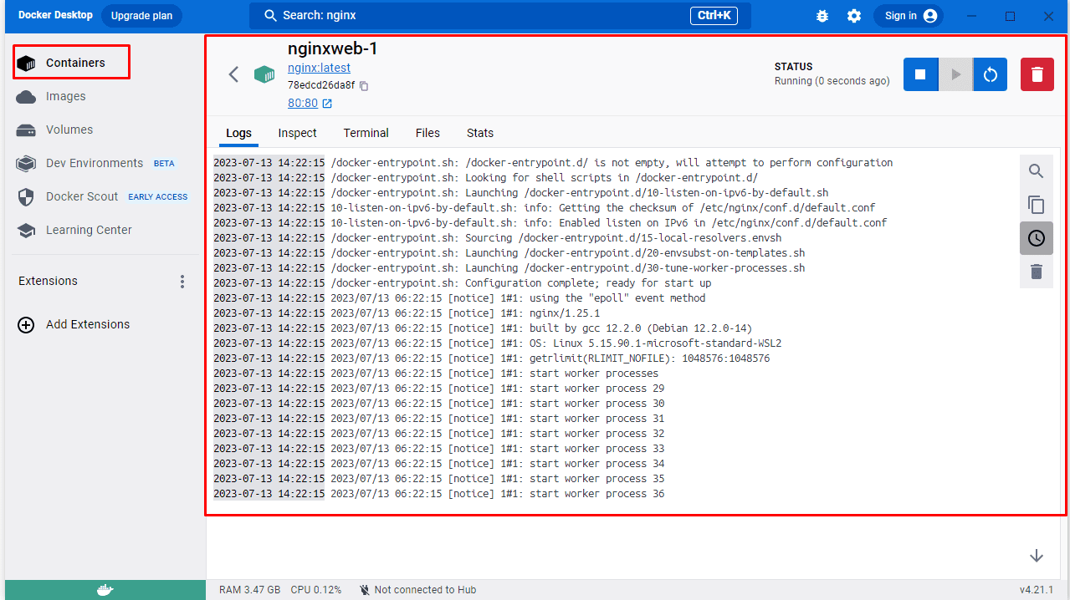This screenshot has height=600, width=1070.
Task: Maximize the Docker Desktop window
Action: pos(1010,16)
